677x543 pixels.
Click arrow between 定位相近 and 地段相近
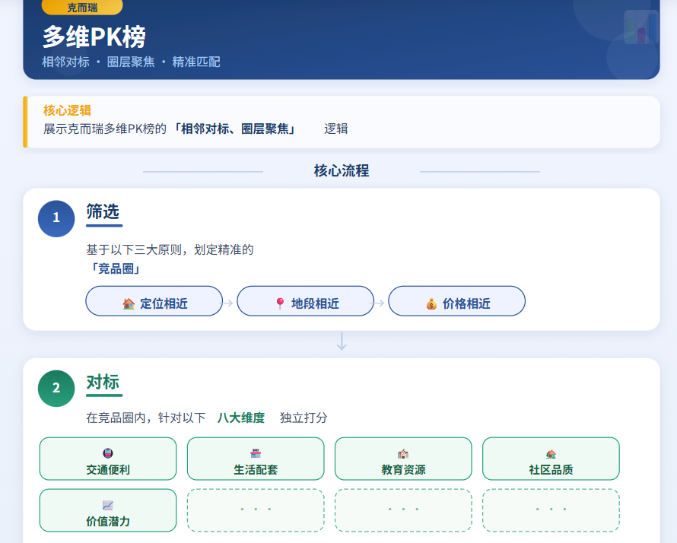click(229, 303)
